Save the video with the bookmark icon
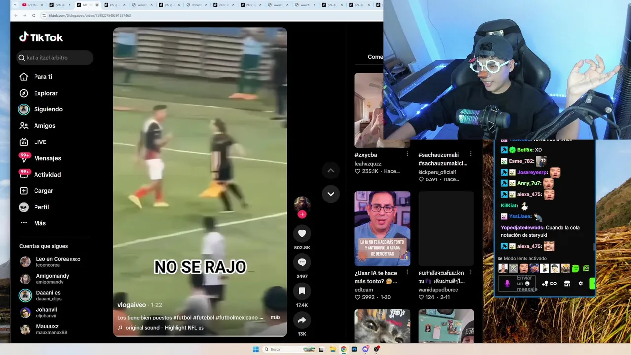631x355 pixels. click(302, 291)
